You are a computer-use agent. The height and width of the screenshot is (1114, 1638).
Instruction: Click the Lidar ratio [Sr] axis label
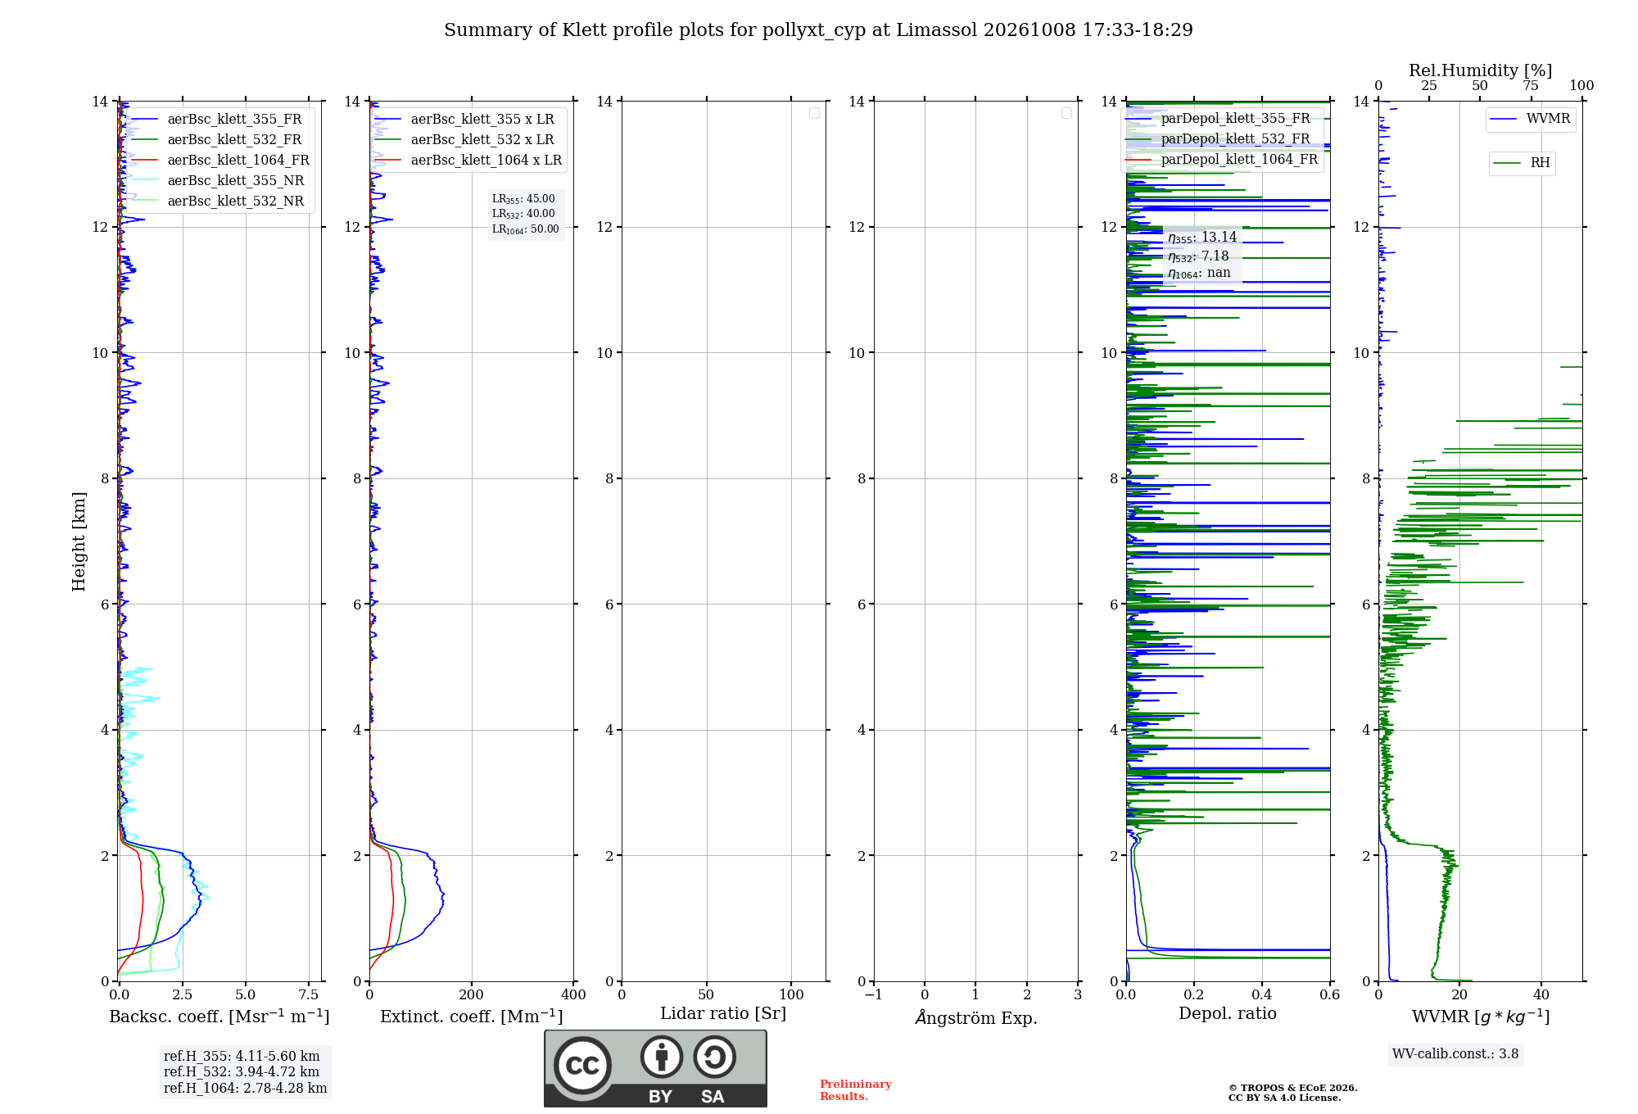click(x=723, y=1014)
